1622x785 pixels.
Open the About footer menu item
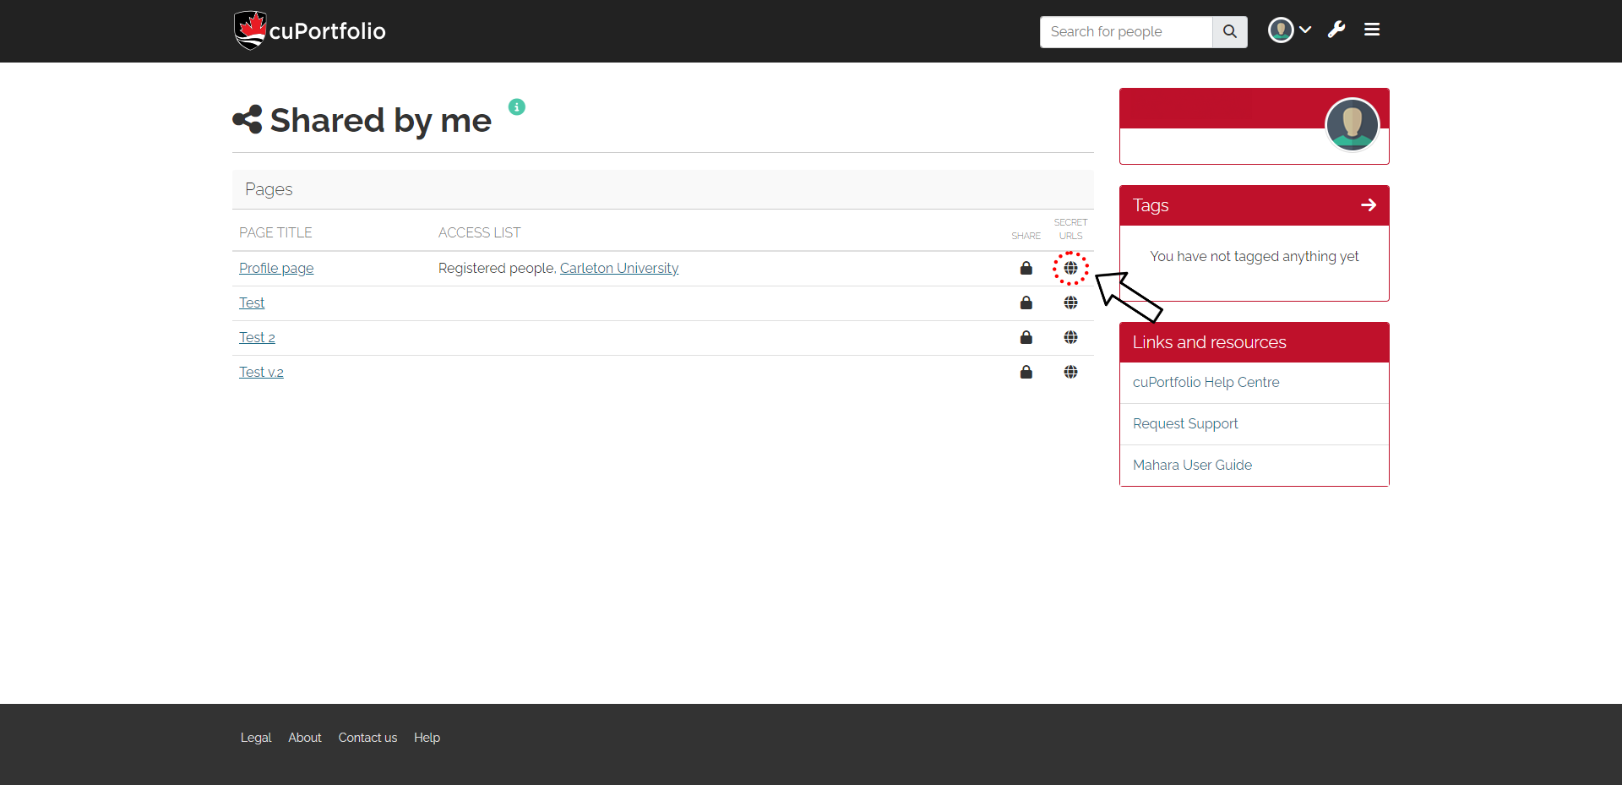(x=304, y=737)
